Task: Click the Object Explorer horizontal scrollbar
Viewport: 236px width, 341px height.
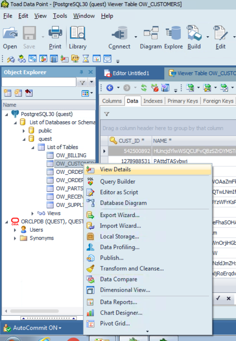Action: point(34,311)
